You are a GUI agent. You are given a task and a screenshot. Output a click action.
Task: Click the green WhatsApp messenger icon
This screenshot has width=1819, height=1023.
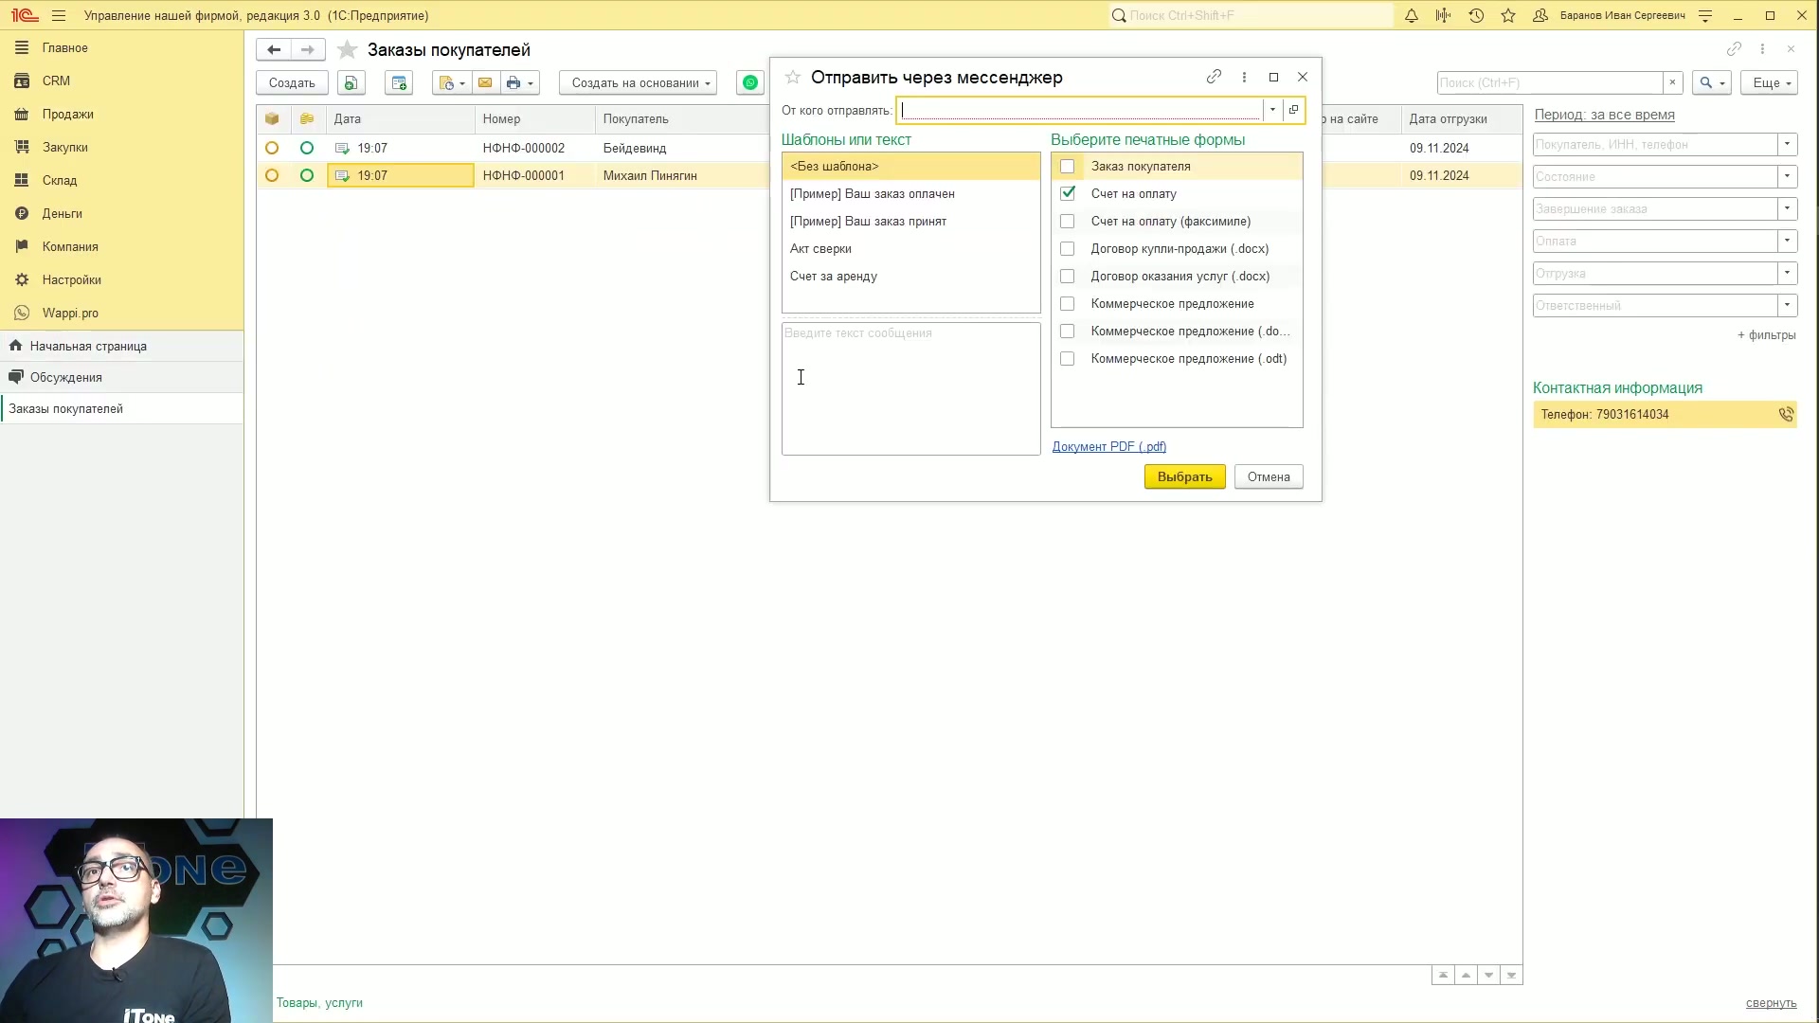(x=750, y=83)
